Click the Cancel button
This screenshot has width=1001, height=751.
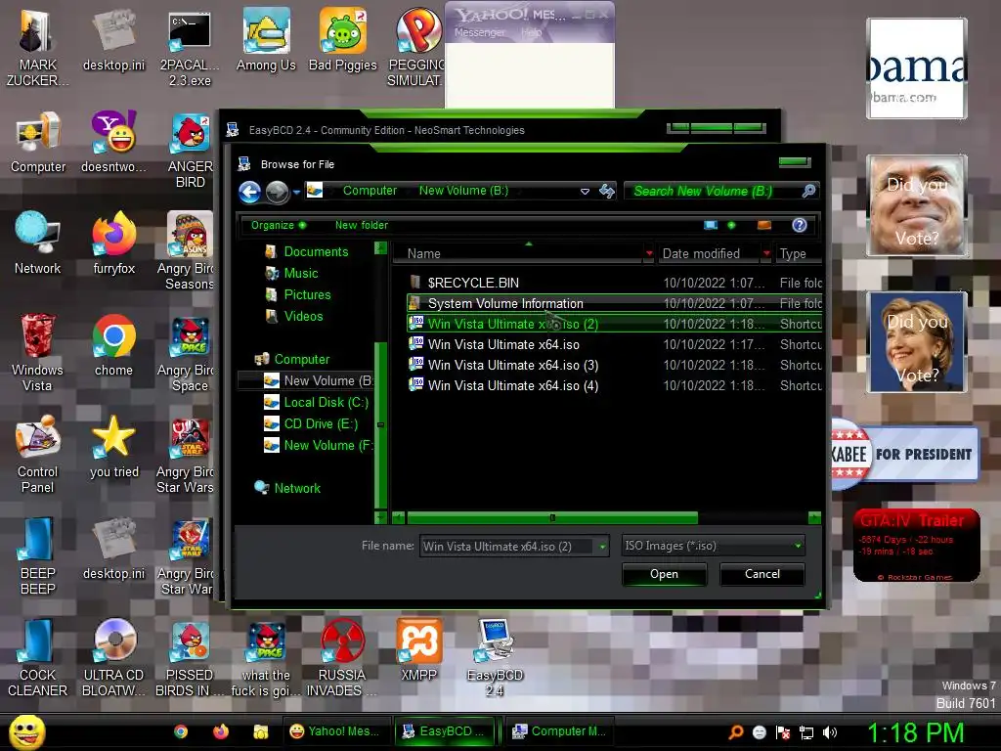762,574
